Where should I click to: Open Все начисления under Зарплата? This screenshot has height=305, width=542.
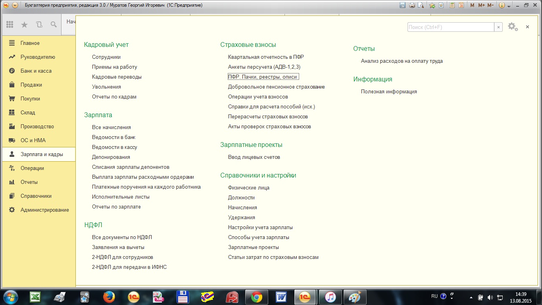(x=111, y=127)
